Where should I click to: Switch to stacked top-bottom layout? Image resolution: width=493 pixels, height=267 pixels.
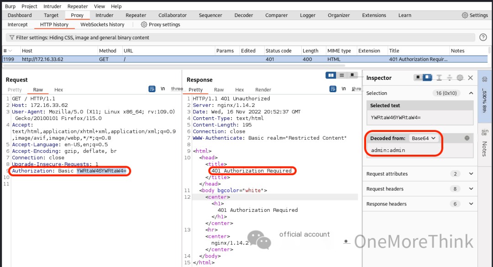pos(342,75)
